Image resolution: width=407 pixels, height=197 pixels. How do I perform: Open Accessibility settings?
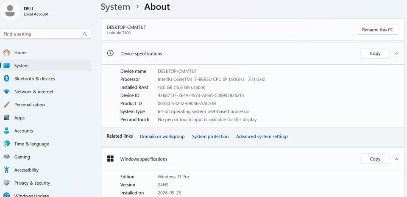pos(46,170)
